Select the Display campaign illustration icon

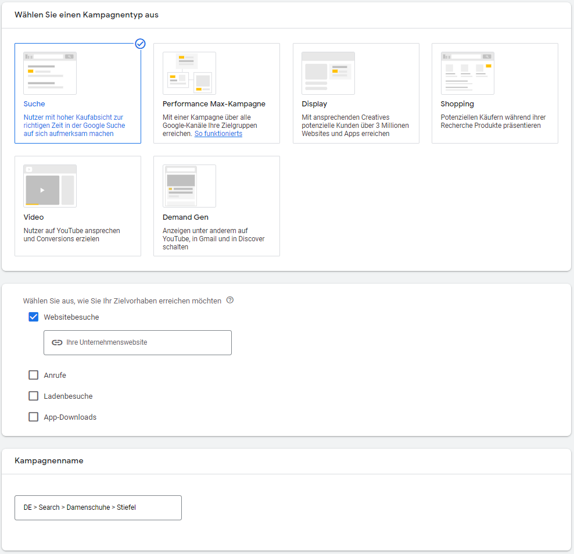328,73
